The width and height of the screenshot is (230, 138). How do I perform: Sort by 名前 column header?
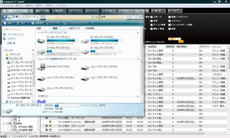[x=44, y=28]
